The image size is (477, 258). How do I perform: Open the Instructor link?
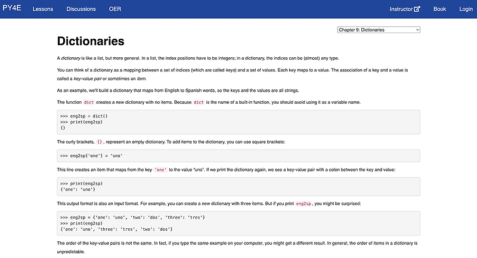(x=401, y=9)
